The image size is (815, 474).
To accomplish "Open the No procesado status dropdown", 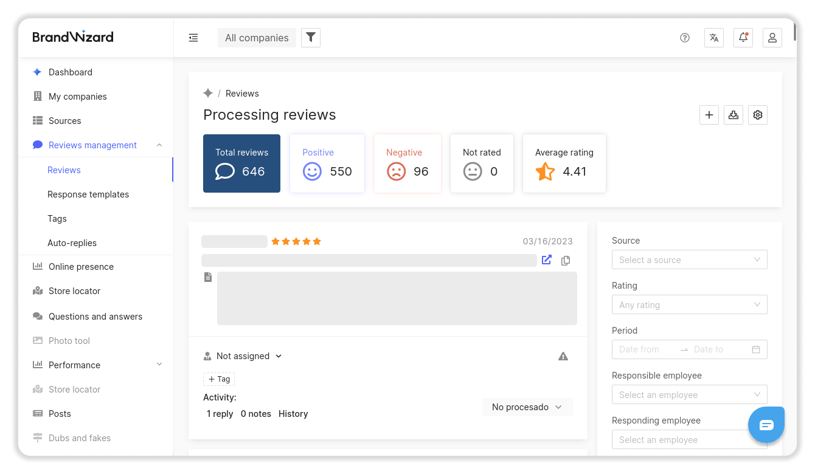I will tap(527, 407).
